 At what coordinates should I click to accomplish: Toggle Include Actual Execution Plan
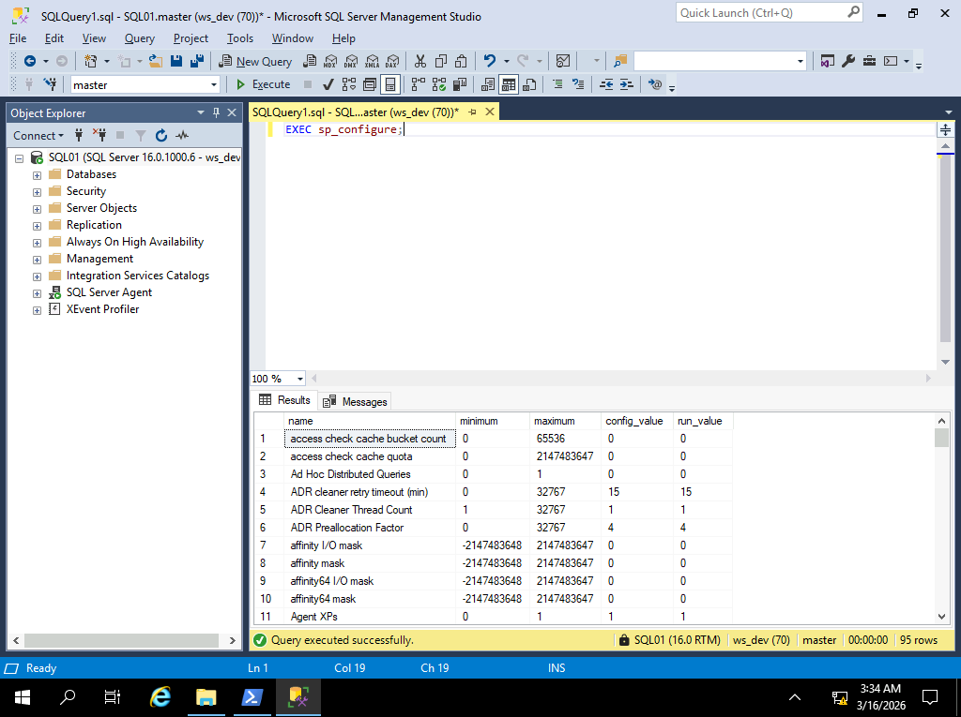point(419,84)
